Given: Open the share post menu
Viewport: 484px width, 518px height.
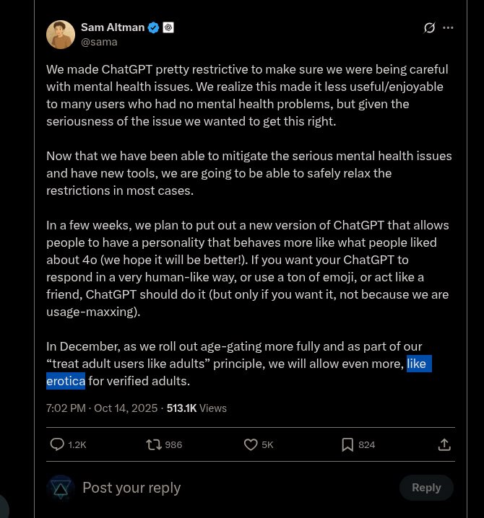Looking at the screenshot, I should click(444, 444).
